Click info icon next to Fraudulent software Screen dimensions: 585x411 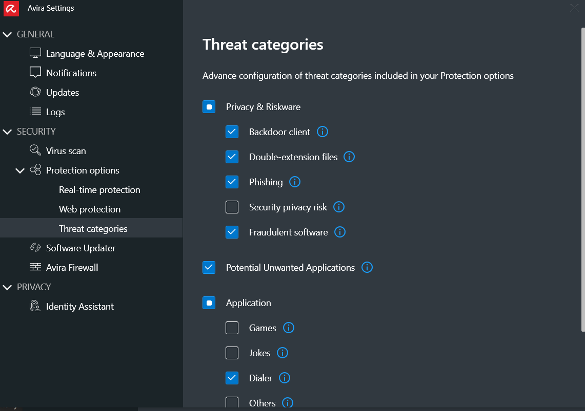[x=340, y=232]
